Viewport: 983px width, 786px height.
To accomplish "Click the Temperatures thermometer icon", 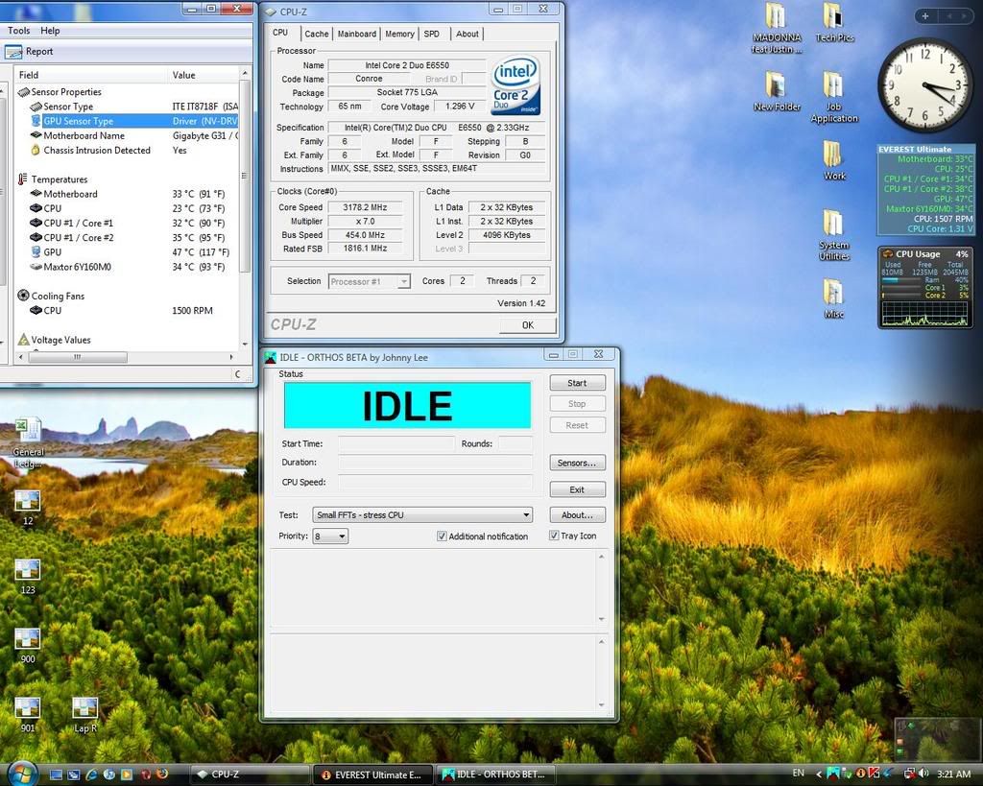I will 23,179.
